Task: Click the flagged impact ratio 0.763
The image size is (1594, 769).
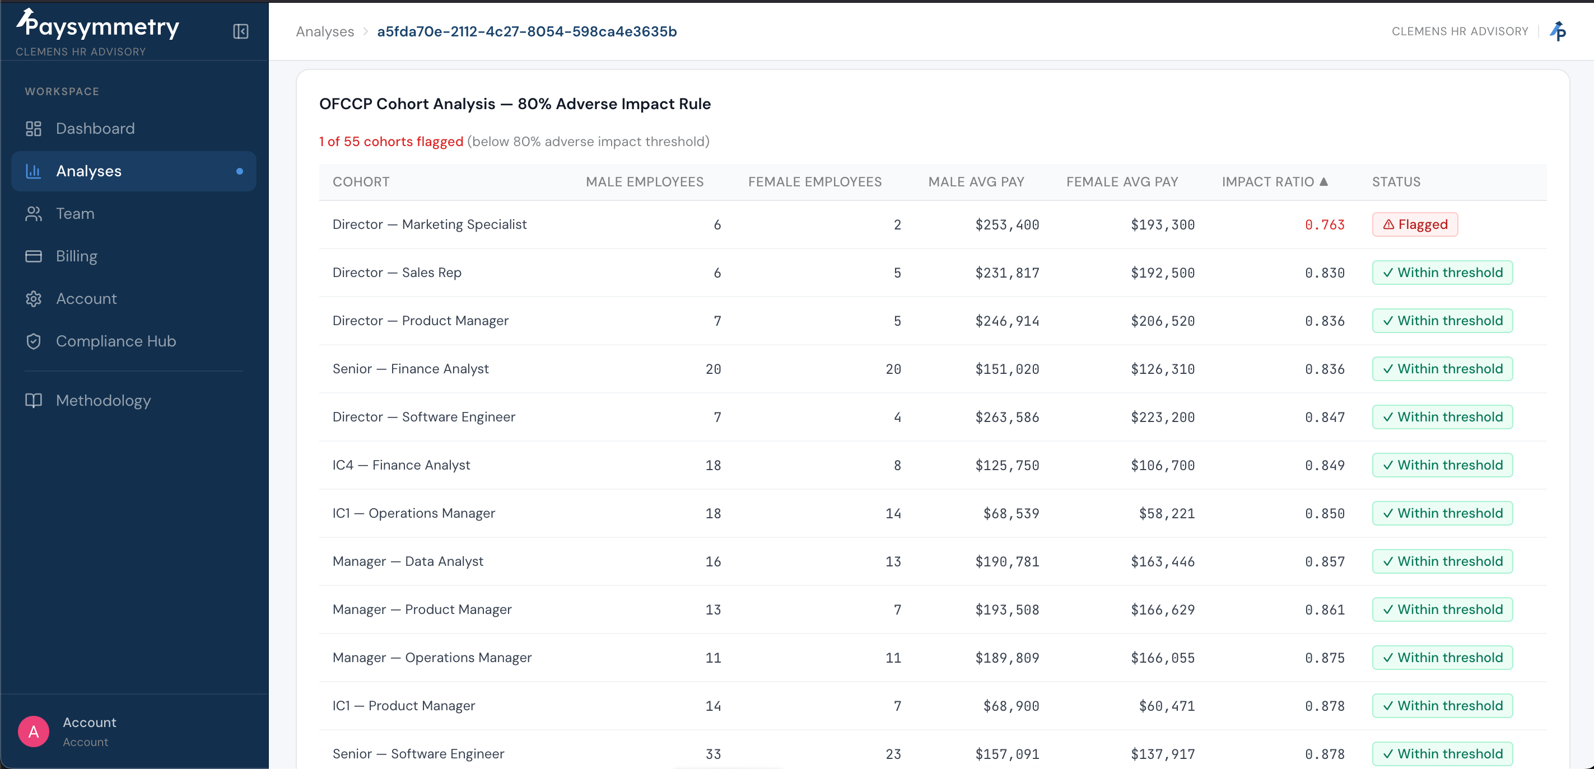Action: tap(1324, 225)
